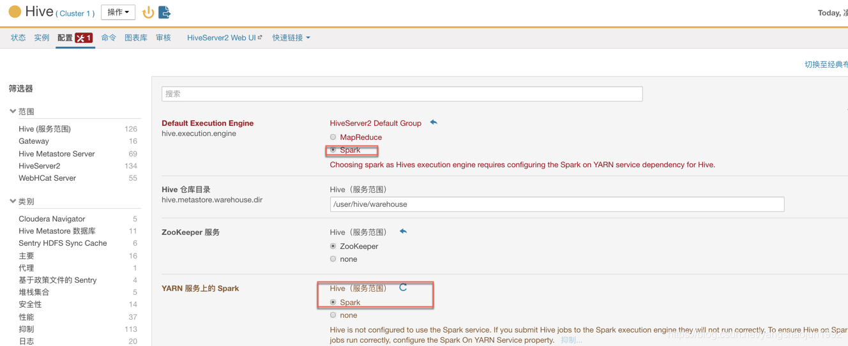Click the configuration 搜索 field
The width and height of the screenshot is (848, 346).
402,94
